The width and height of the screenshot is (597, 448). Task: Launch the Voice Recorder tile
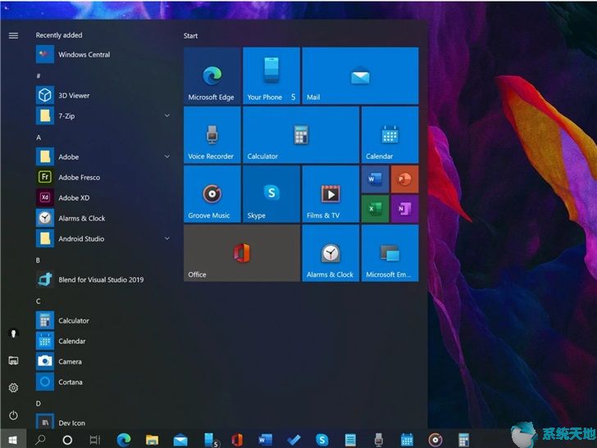[x=212, y=135]
